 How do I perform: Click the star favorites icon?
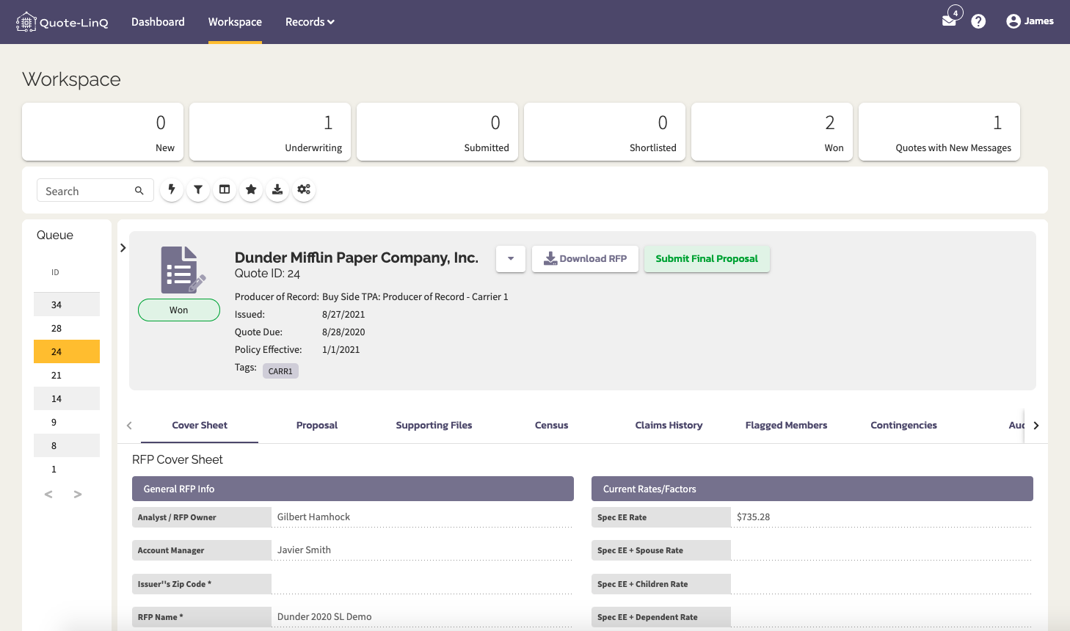click(x=251, y=189)
